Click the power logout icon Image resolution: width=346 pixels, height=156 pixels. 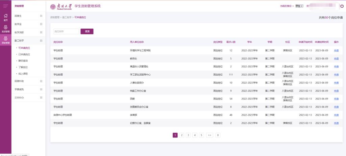(x=342, y=6)
